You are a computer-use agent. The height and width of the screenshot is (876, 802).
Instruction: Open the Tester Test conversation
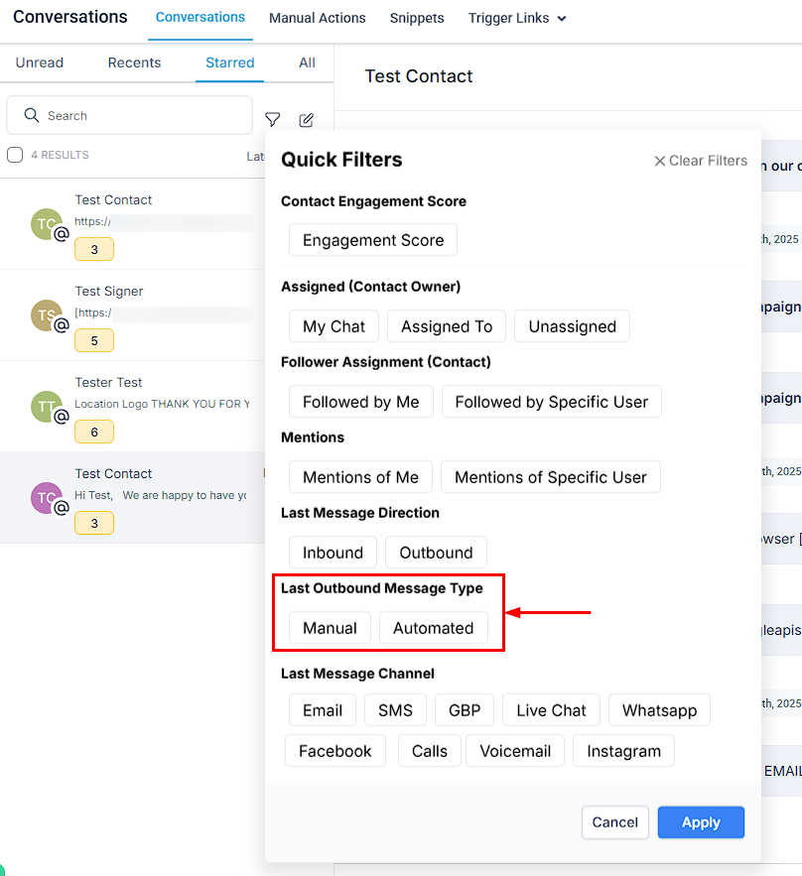tap(132, 407)
